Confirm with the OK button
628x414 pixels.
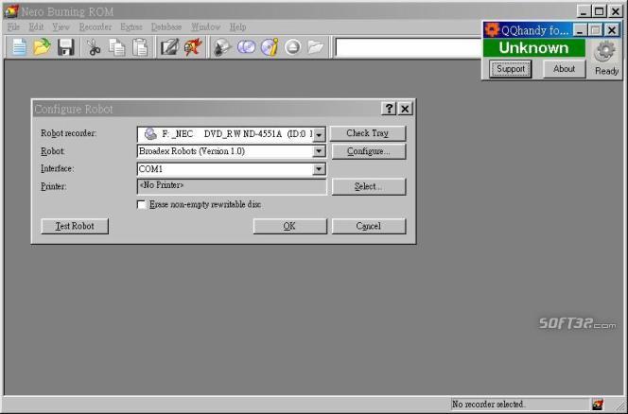pyautogui.click(x=290, y=226)
